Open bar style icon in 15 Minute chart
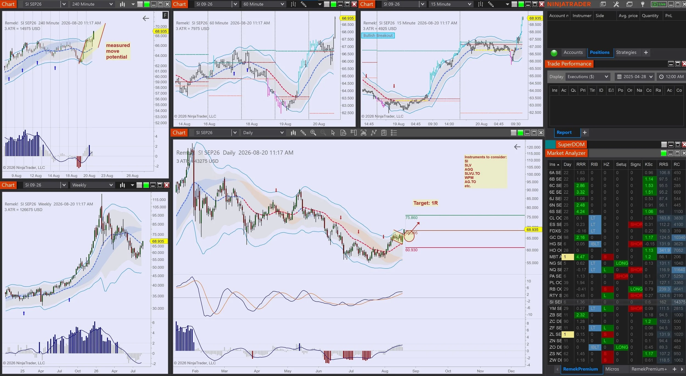The width and height of the screenshot is (686, 376). [480, 4]
